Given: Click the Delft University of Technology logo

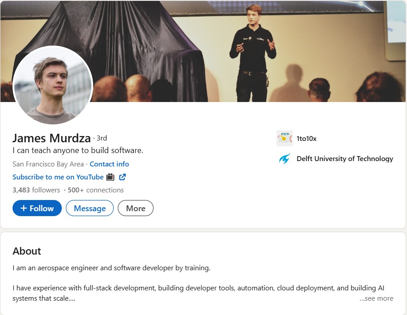Looking at the screenshot, I should [x=284, y=159].
